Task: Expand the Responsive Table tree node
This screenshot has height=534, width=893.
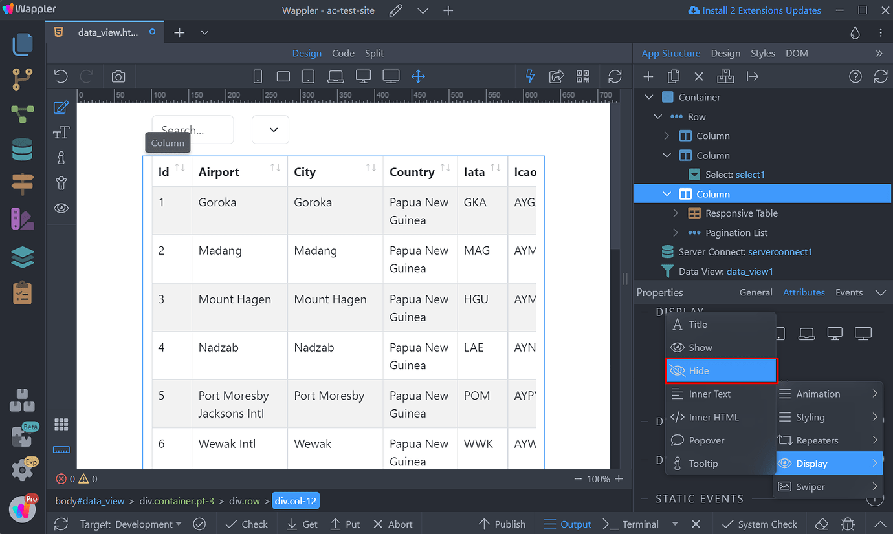Action: pos(676,213)
